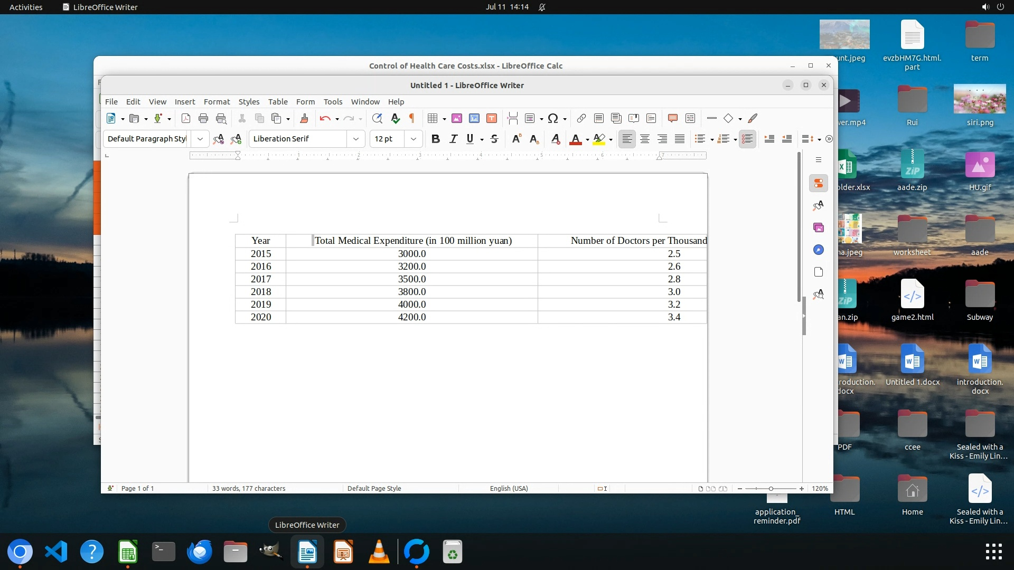Click the font color red swatch button

576,139
